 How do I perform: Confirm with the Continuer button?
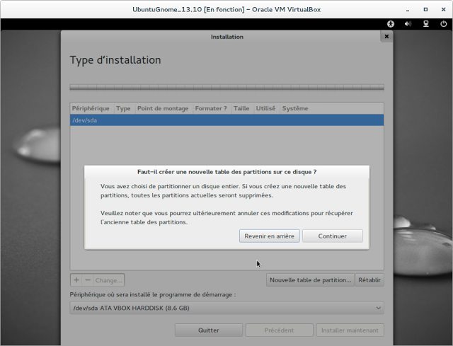pyautogui.click(x=333, y=236)
